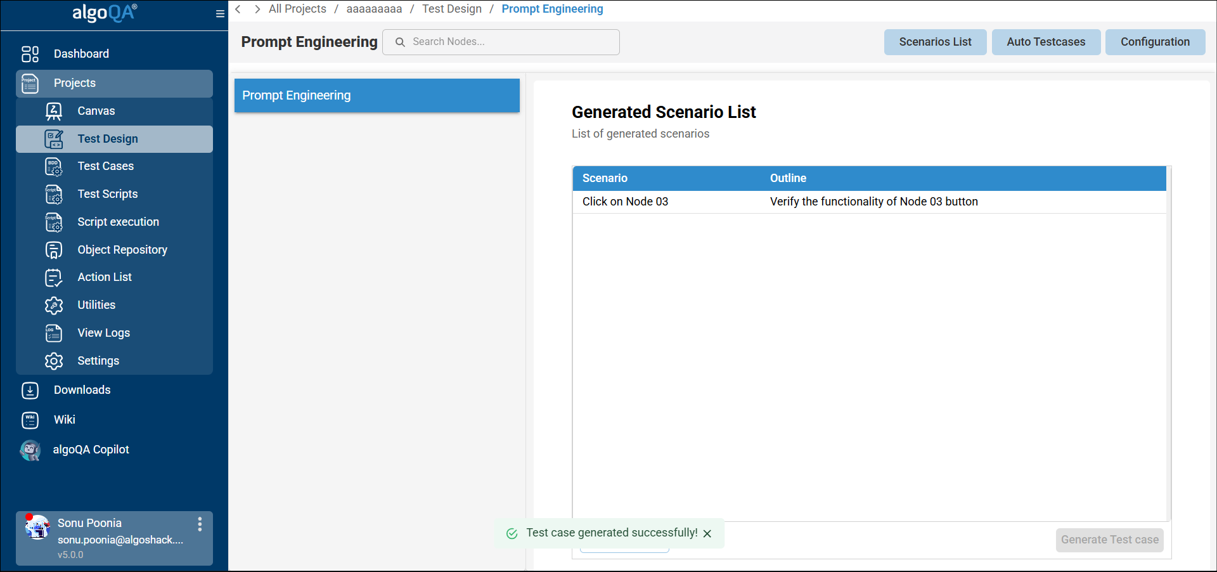The width and height of the screenshot is (1217, 572).
Task: Open Script execution menu item
Action: point(118,222)
